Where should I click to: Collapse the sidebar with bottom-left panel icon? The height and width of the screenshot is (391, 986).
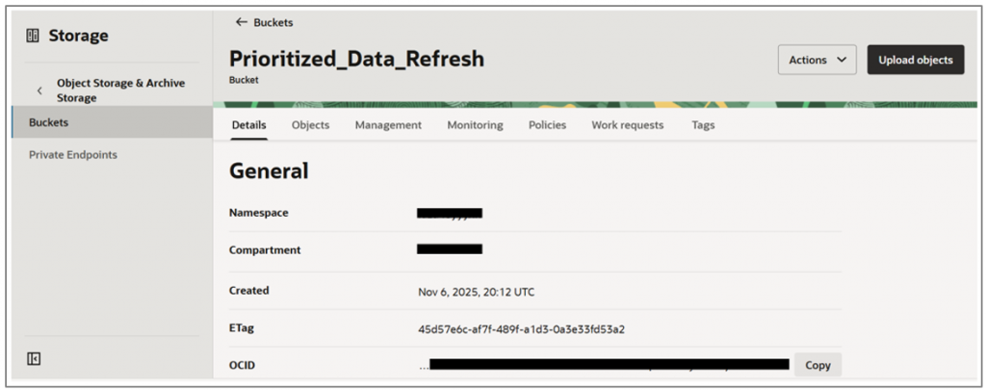tap(34, 359)
